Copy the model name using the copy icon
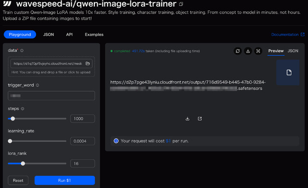The image size is (308, 188). pyautogui.click(x=181, y=4)
